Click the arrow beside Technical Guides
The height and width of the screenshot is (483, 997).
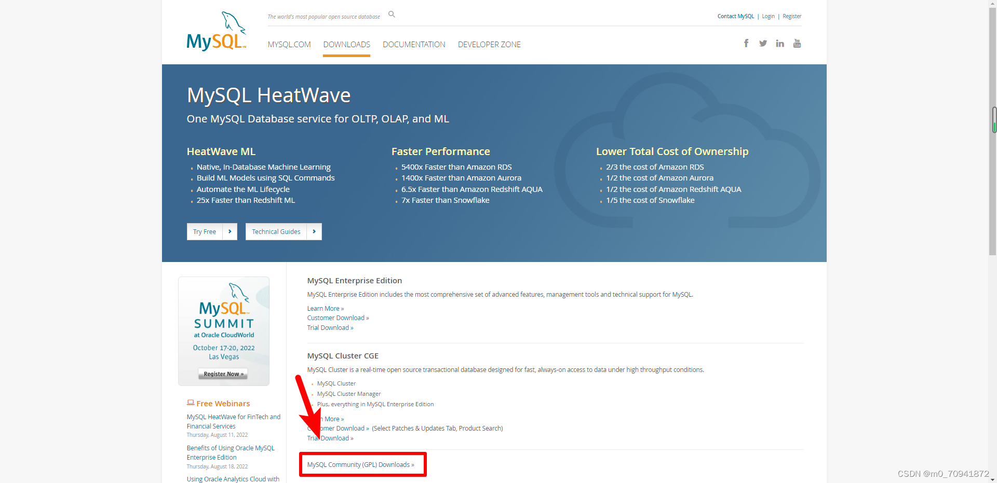click(314, 232)
